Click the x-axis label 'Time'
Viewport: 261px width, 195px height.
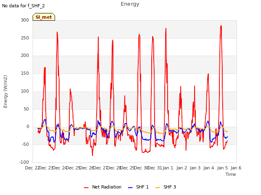(231, 174)
